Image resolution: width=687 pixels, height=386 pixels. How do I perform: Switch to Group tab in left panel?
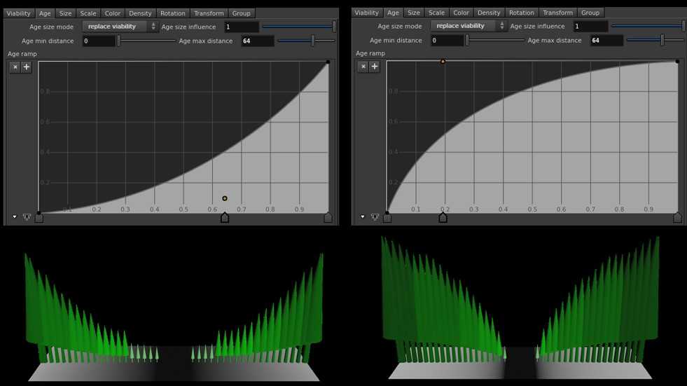click(242, 13)
